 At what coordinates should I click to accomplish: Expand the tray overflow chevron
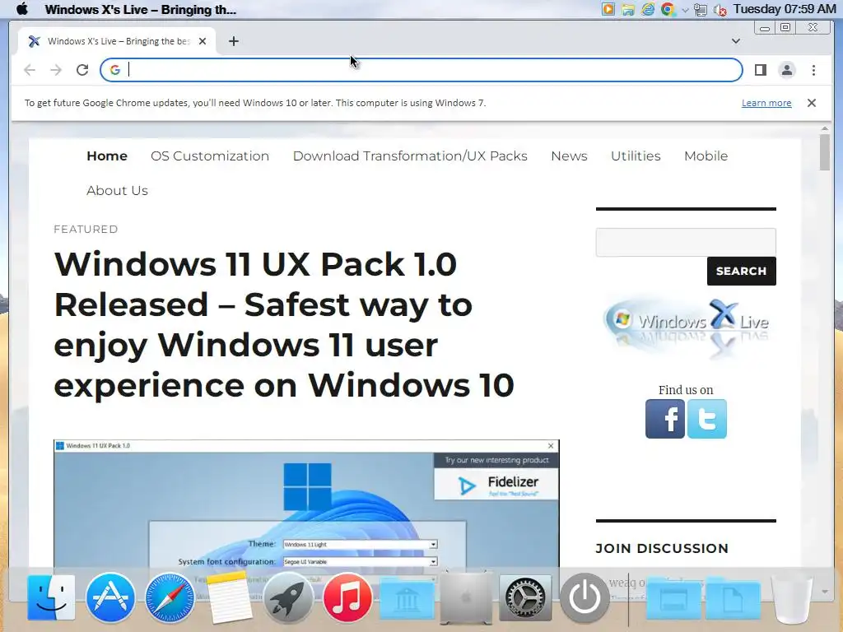pos(686,10)
